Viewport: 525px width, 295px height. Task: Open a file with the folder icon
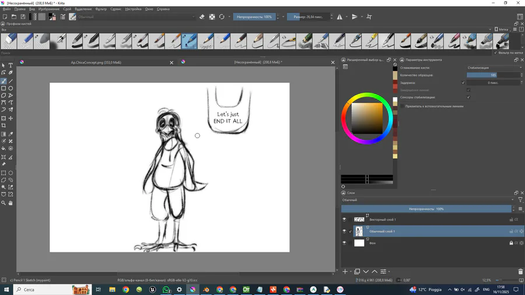tap(14, 17)
